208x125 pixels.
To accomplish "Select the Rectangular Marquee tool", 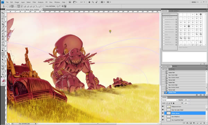I will [2, 16].
